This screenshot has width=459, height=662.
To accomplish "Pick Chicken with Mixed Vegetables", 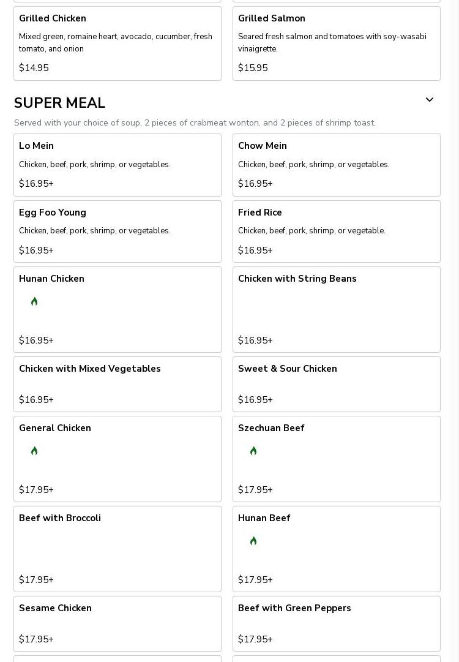I will click(x=118, y=384).
